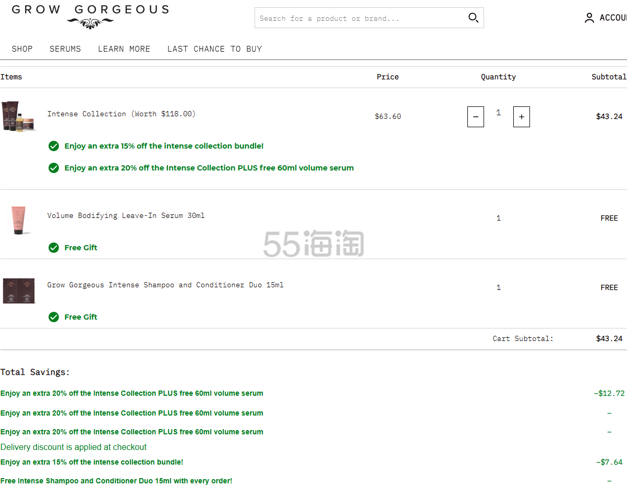Viewport: 627px width, 487px height.
Task: Click FREE subtotal for Shampoo Duo
Action: [x=609, y=287]
